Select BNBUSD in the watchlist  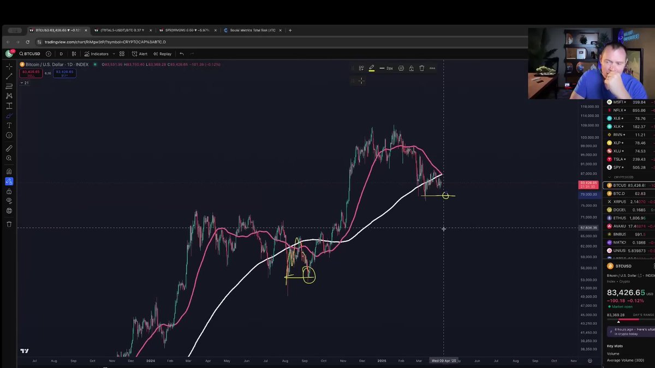(x=629, y=234)
